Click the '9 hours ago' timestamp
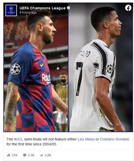Viewport: 134px width, 161px height. [28, 12]
